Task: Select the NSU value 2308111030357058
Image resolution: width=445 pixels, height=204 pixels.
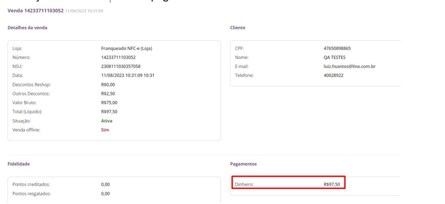Action: pos(121,66)
